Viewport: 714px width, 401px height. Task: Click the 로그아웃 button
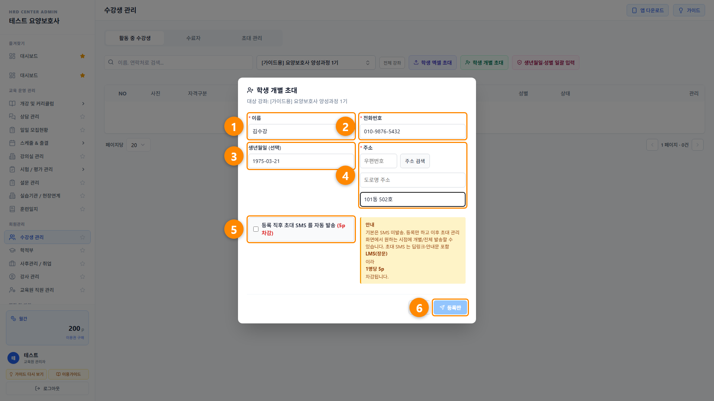pyautogui.click(x=47, y=388)
